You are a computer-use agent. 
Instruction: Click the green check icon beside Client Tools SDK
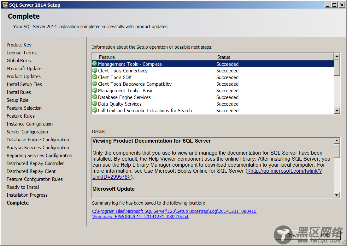coord(95,77)
